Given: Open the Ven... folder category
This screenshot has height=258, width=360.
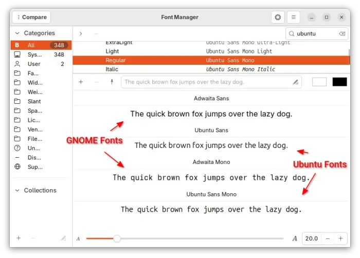Looking at the screenshot, I should 41,130.
